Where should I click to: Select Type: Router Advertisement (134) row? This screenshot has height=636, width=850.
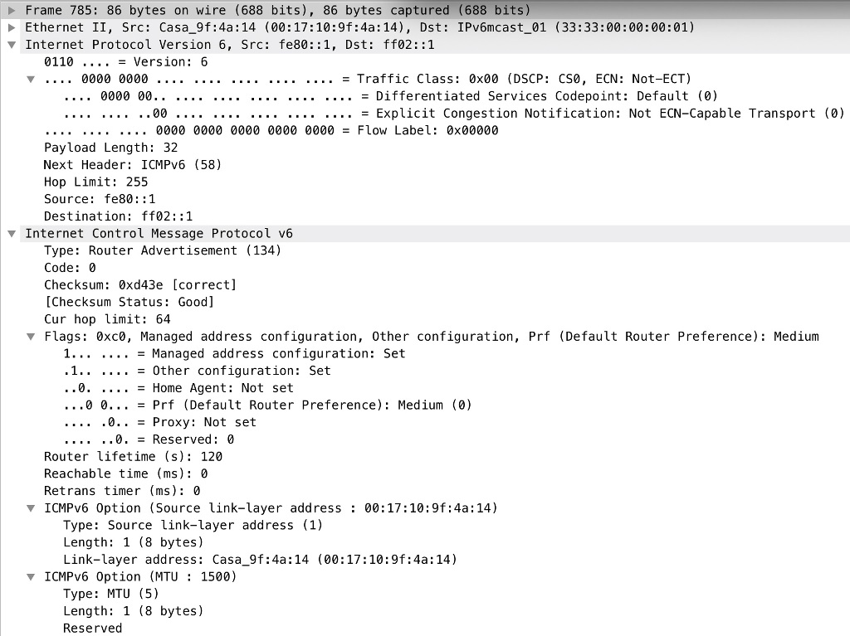[162, 250]
